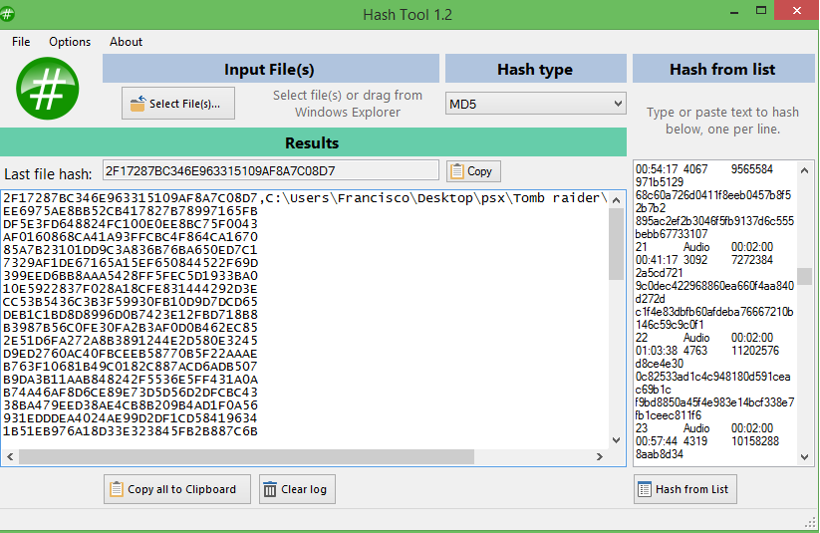The height and width of the screenshot is (533, 820).
Task: Click the results vertical scrollbar thumb
Action: pyautogui.click(x=616, y=244)
